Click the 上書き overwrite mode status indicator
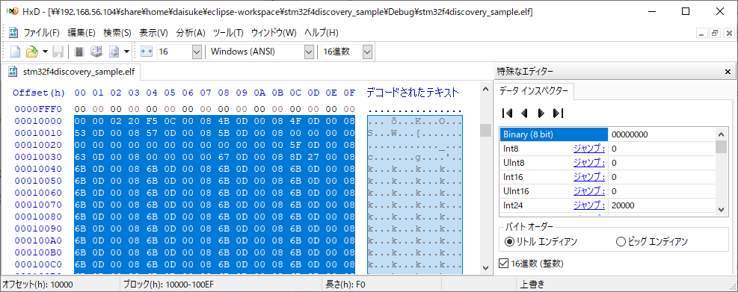 click(x=532, y=284)
